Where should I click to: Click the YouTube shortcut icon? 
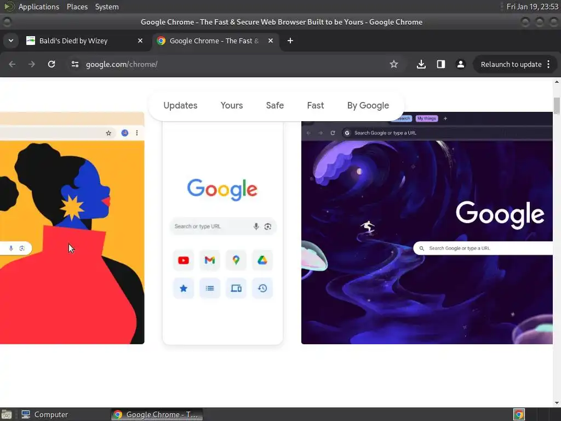tap(184, 260)
